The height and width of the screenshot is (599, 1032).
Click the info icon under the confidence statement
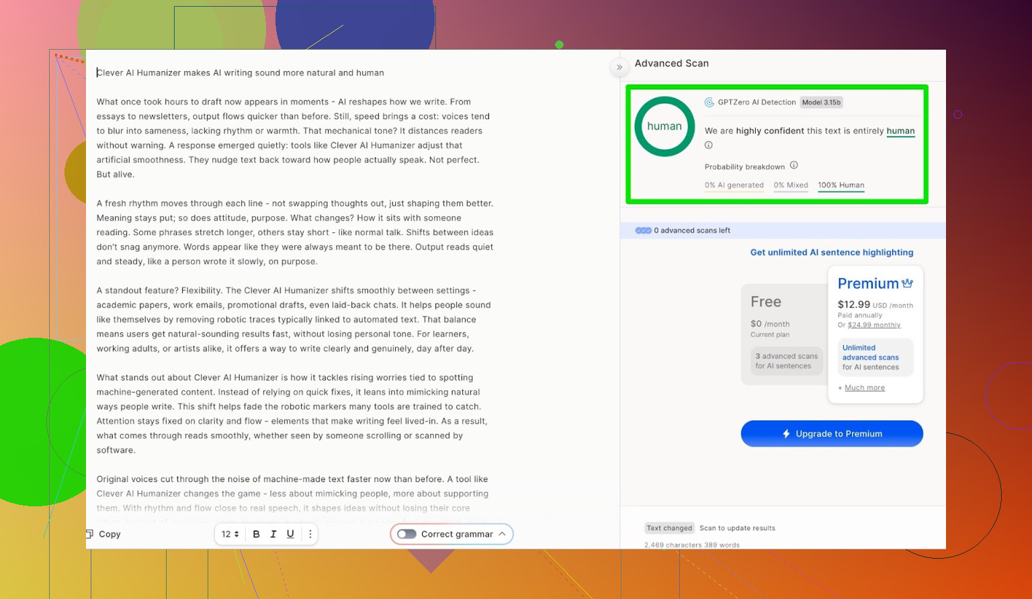coord(708,145)
